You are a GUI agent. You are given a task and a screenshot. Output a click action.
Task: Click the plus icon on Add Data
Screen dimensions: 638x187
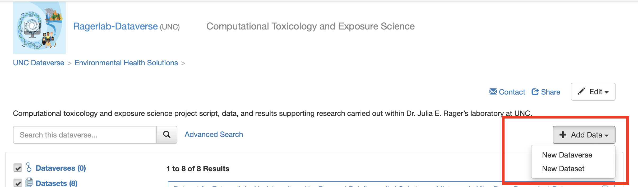point(563,135)
